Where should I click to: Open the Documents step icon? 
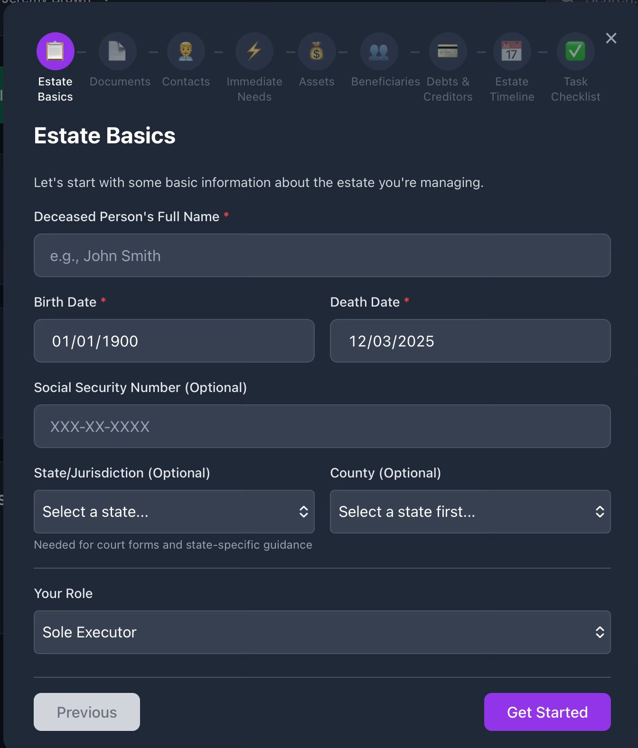(x=117, y=51)
